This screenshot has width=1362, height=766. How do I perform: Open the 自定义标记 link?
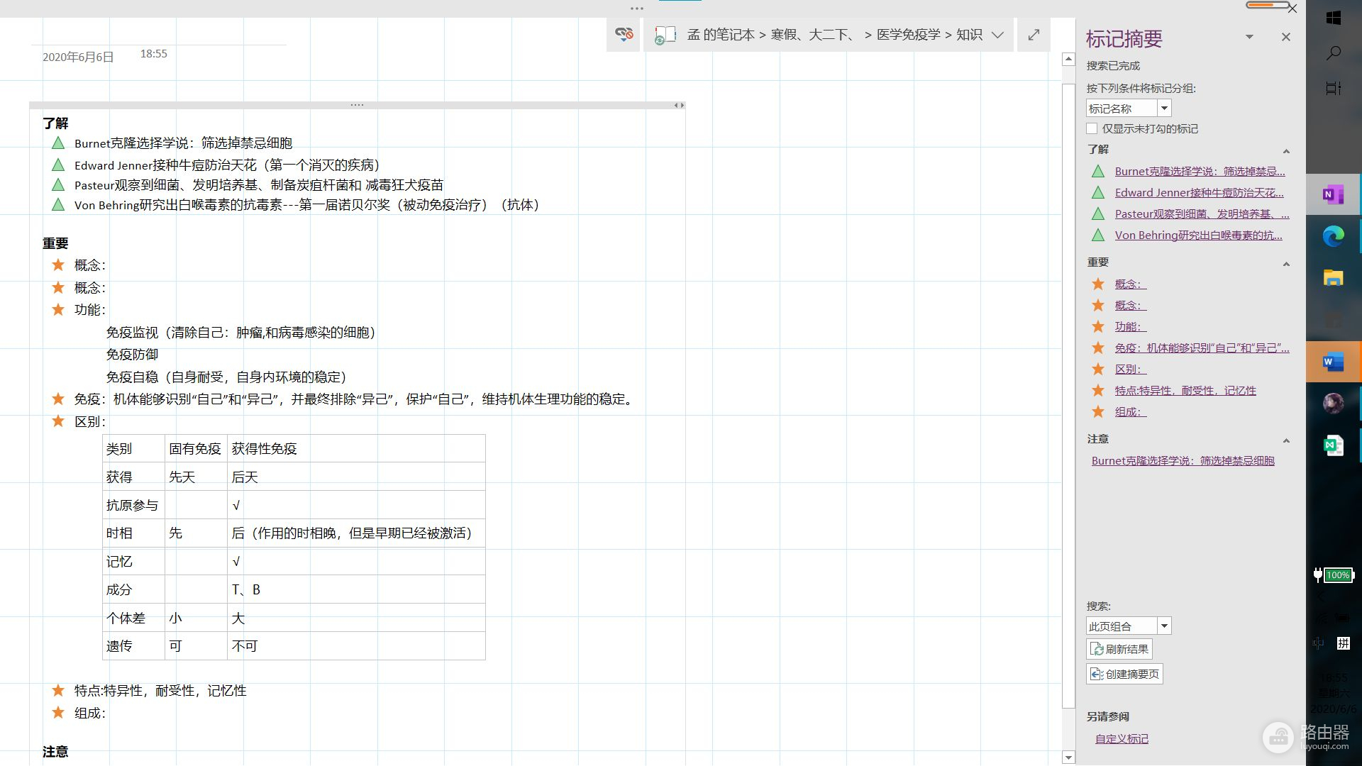[x=1122, y=738]
